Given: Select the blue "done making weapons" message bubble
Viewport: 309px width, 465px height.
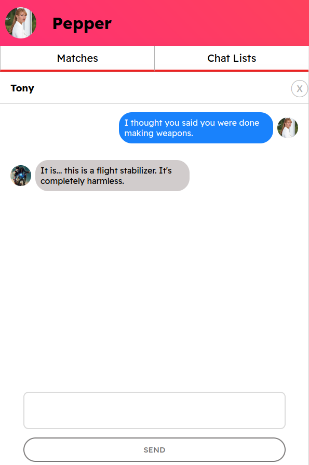Looking at the screenshot, I should 196,128.
